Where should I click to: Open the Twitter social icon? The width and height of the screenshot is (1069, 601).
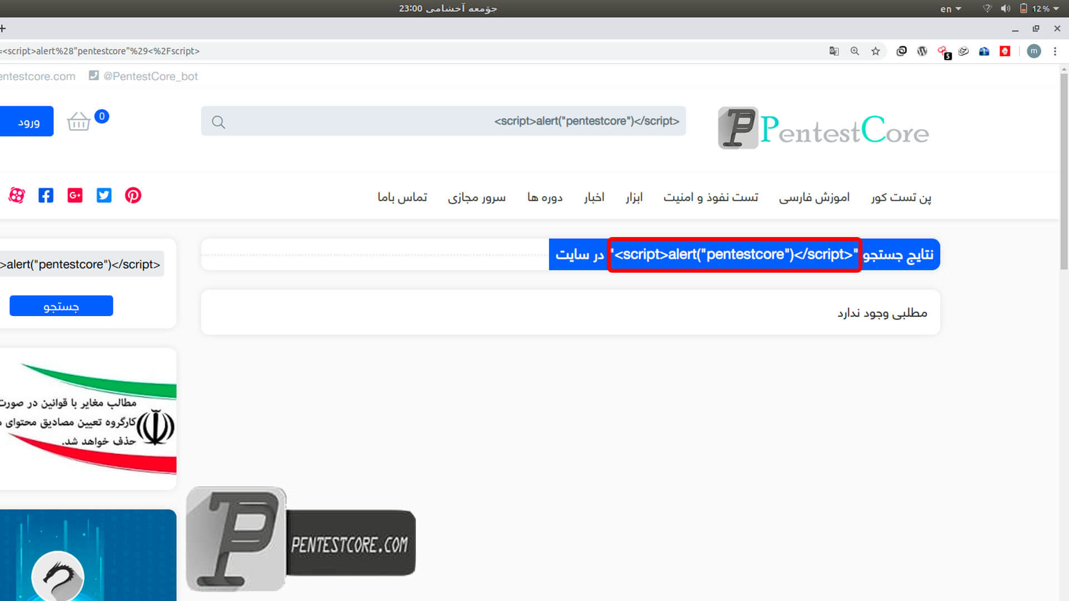click(104, 195)
